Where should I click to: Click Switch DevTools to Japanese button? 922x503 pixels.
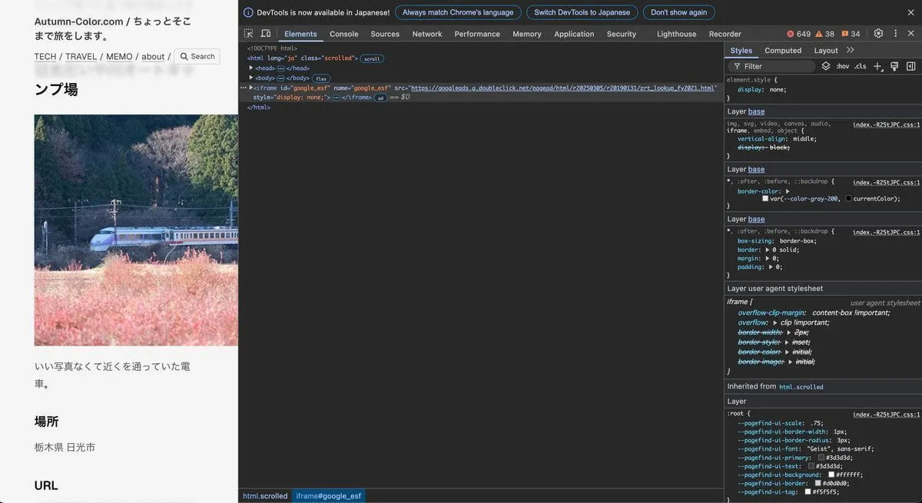click(582, 12)
